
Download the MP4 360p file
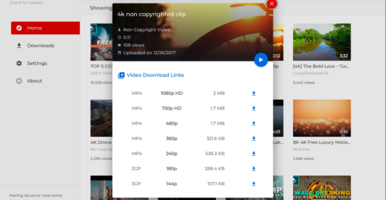point(253,139)
